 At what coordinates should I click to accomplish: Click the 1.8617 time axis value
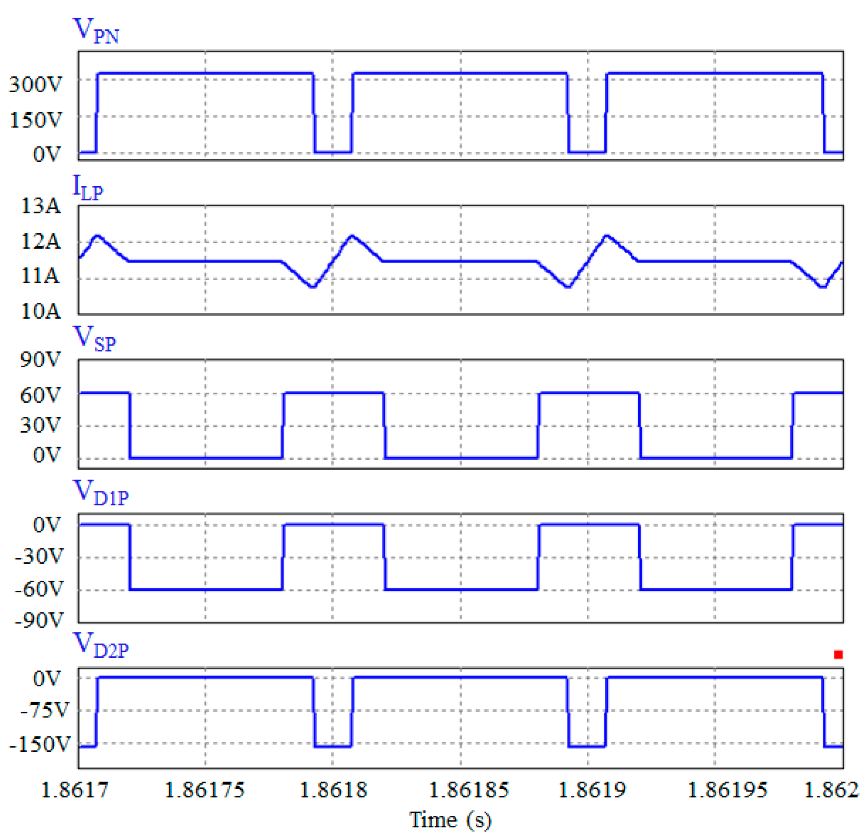coord(75,791)
